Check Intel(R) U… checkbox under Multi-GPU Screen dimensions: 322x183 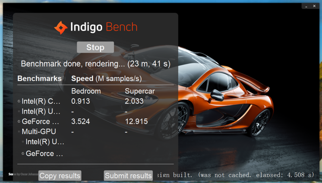pyautogui.click(x=23, y=142)
